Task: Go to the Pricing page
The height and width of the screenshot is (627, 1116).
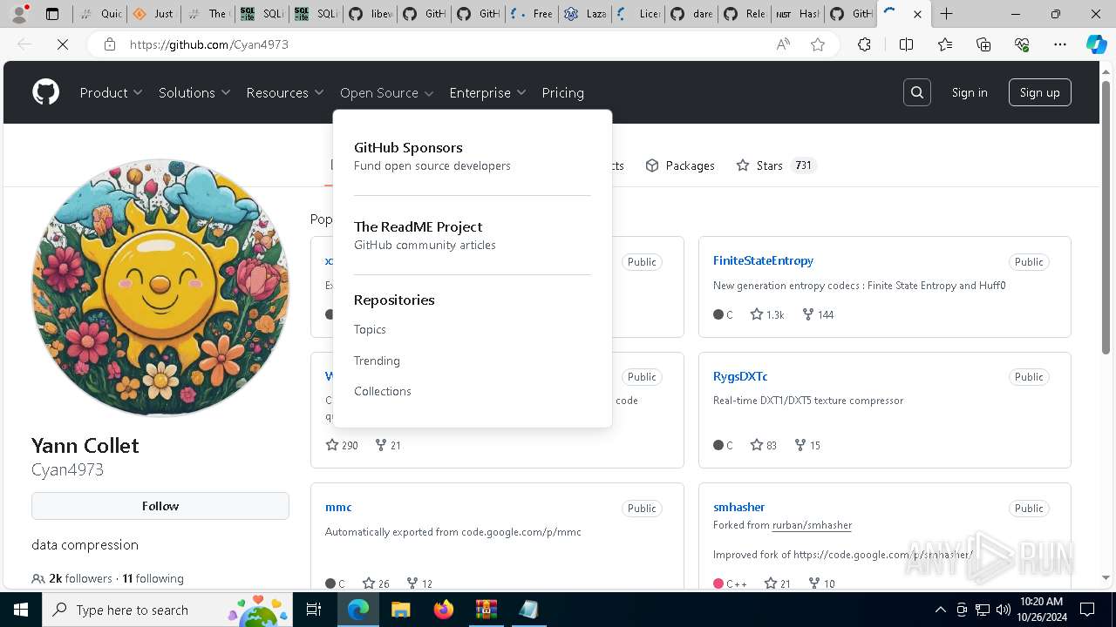Action: tap(562, 92)
